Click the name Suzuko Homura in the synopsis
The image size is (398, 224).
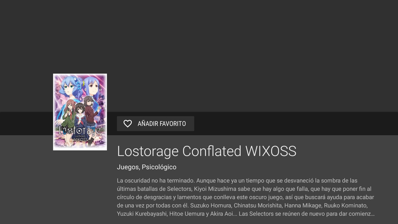tap(211, 206)
